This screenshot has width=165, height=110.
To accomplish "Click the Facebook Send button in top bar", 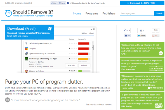I will coord(62,3).
